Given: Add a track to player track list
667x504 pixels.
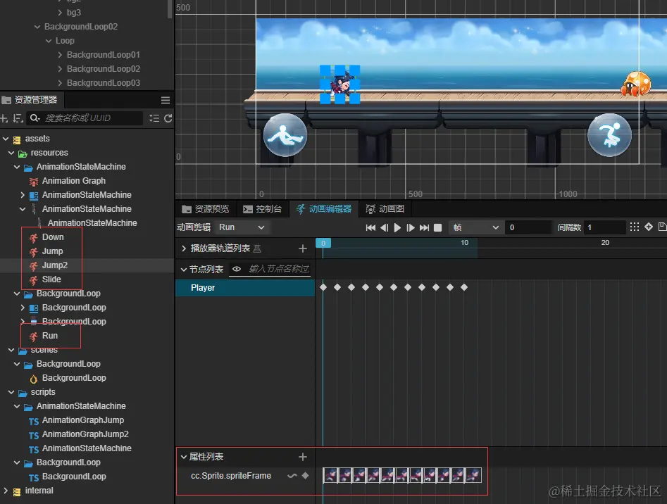Looking at the screenshot, I should (302, 248).
